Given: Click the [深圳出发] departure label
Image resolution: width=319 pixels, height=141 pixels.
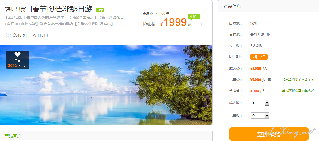Looking at the screenshot, I should tap(16, 10).
